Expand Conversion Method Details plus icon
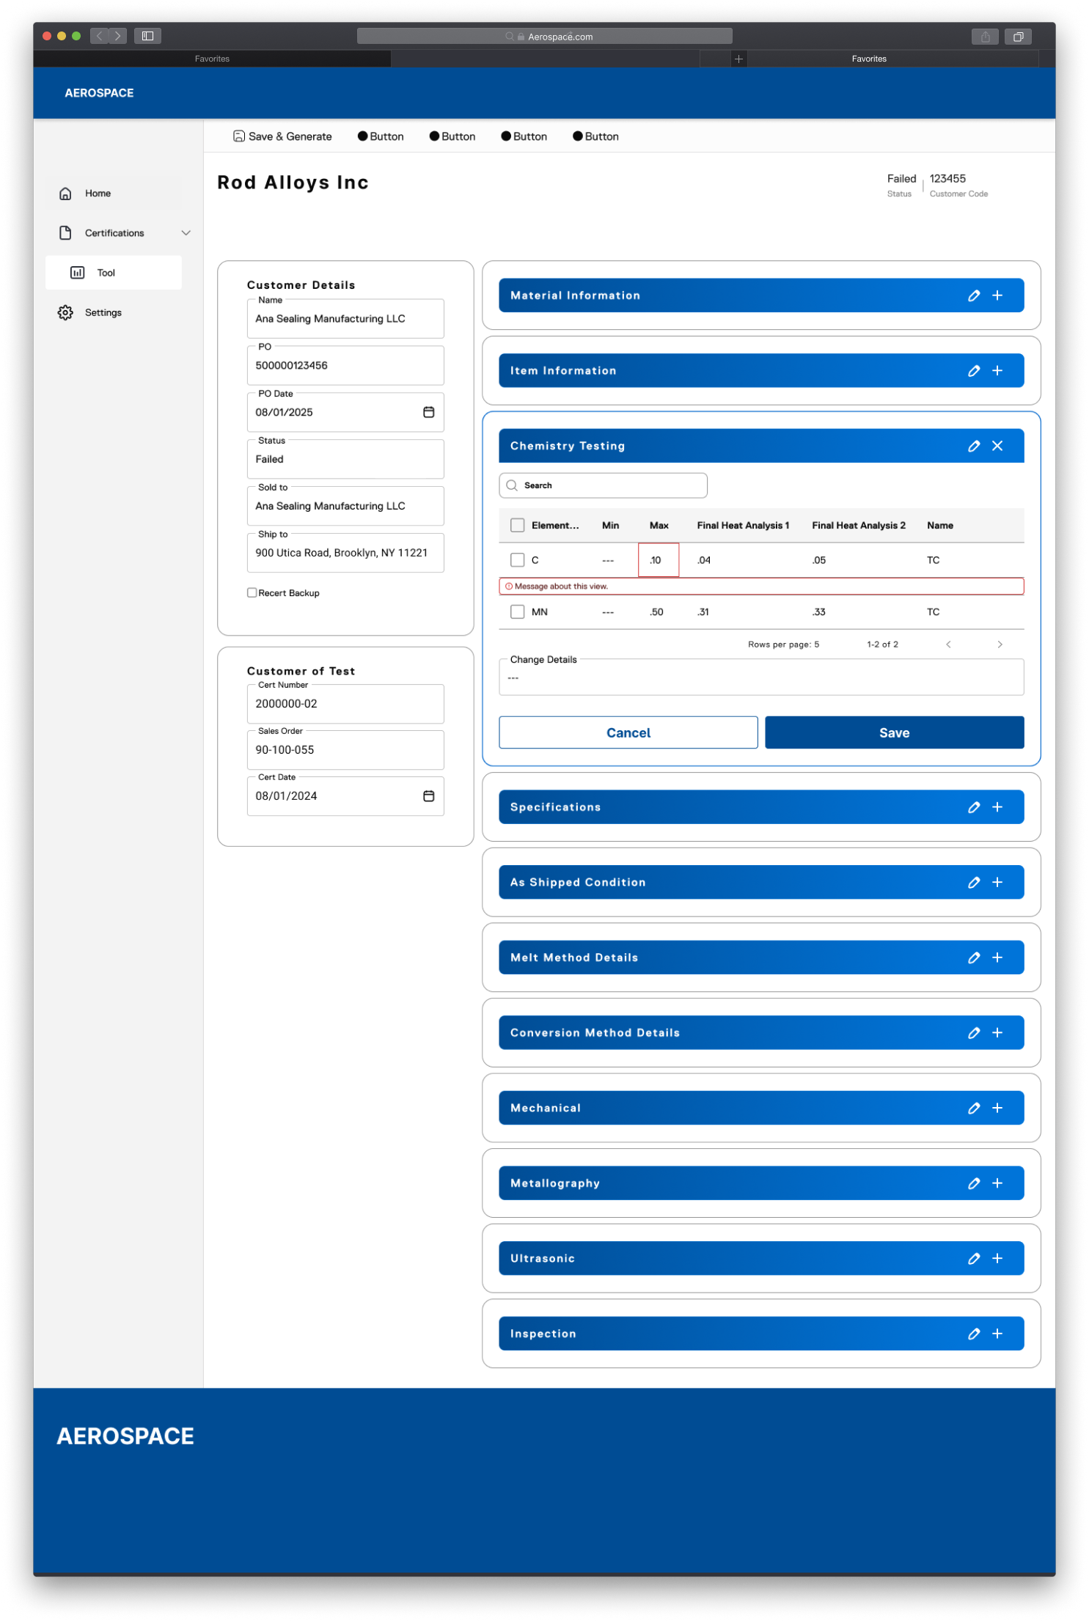The height and width of the screenshot is (1621, 1089). pyautogui.click(x=997, y=1033)
